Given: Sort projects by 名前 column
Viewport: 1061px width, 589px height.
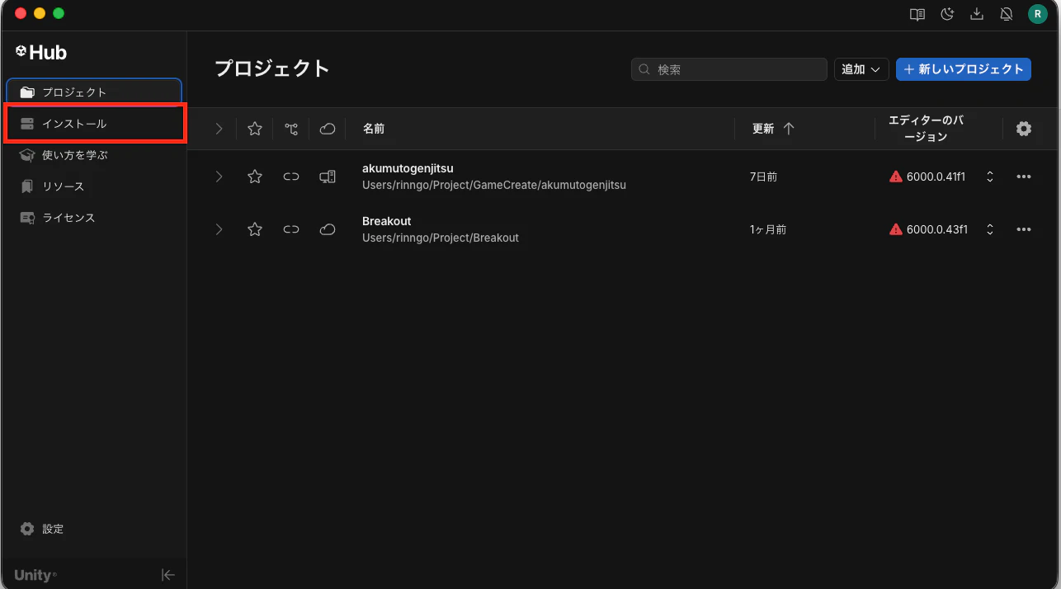Looking at the screenshot, I should pos(374,129).
